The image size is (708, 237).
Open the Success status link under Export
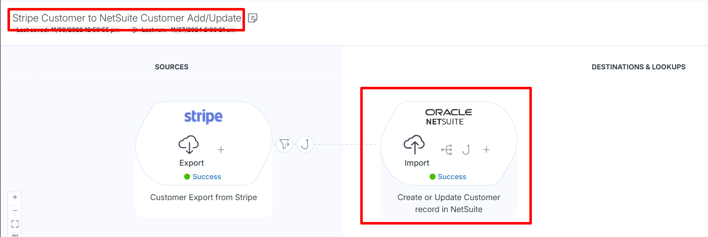point(207,177)
